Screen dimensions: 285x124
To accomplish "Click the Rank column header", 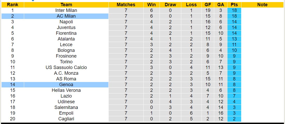I will [12, 5].
